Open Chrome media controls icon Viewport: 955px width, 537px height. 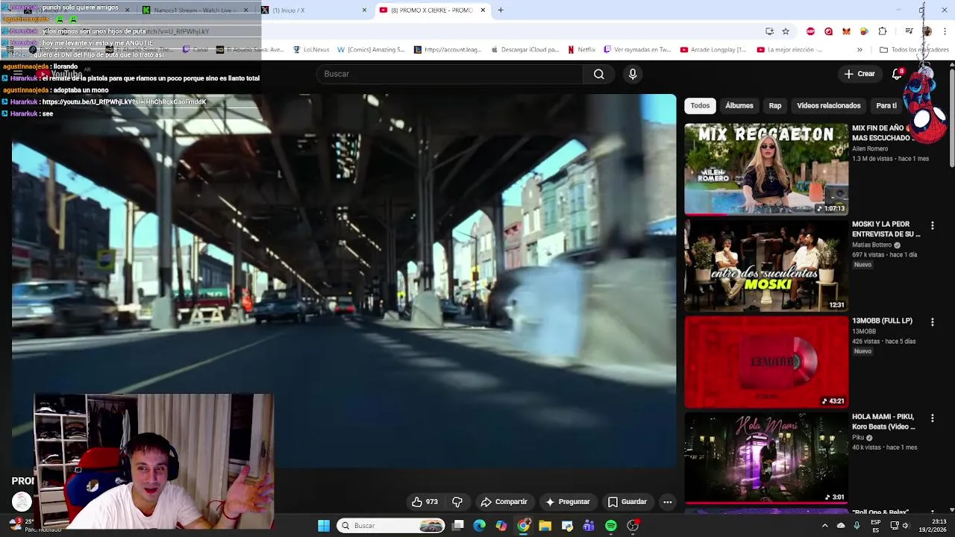coord(909,31)
